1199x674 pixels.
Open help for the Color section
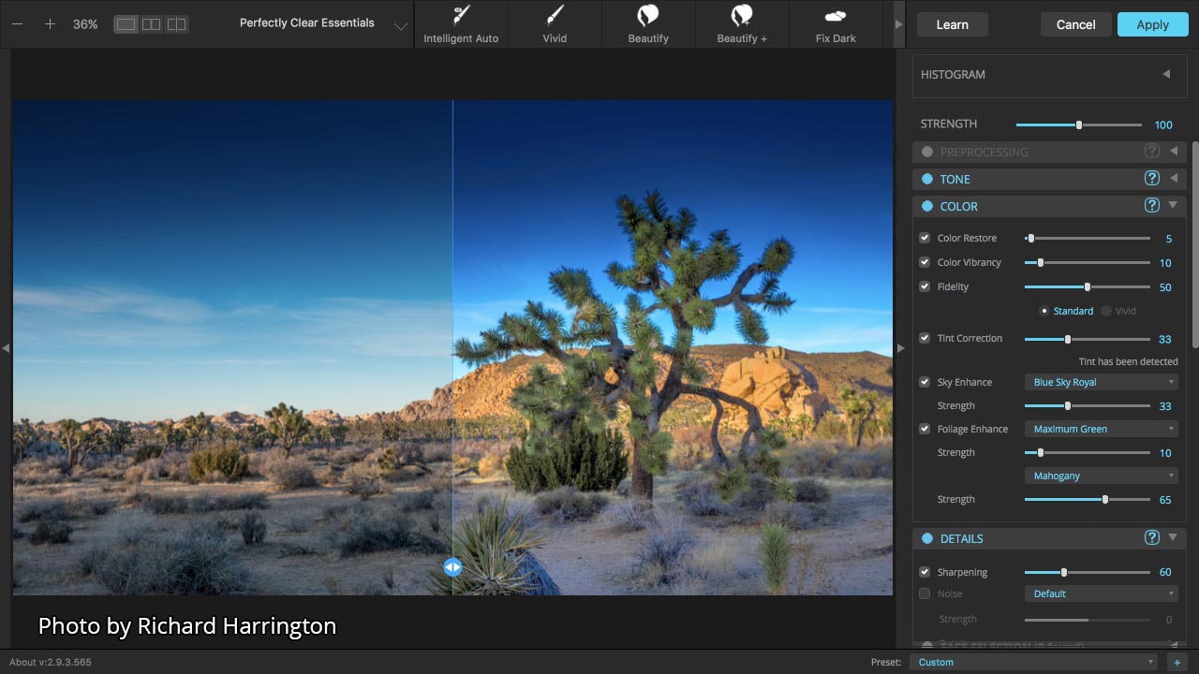click(1152, 206)
